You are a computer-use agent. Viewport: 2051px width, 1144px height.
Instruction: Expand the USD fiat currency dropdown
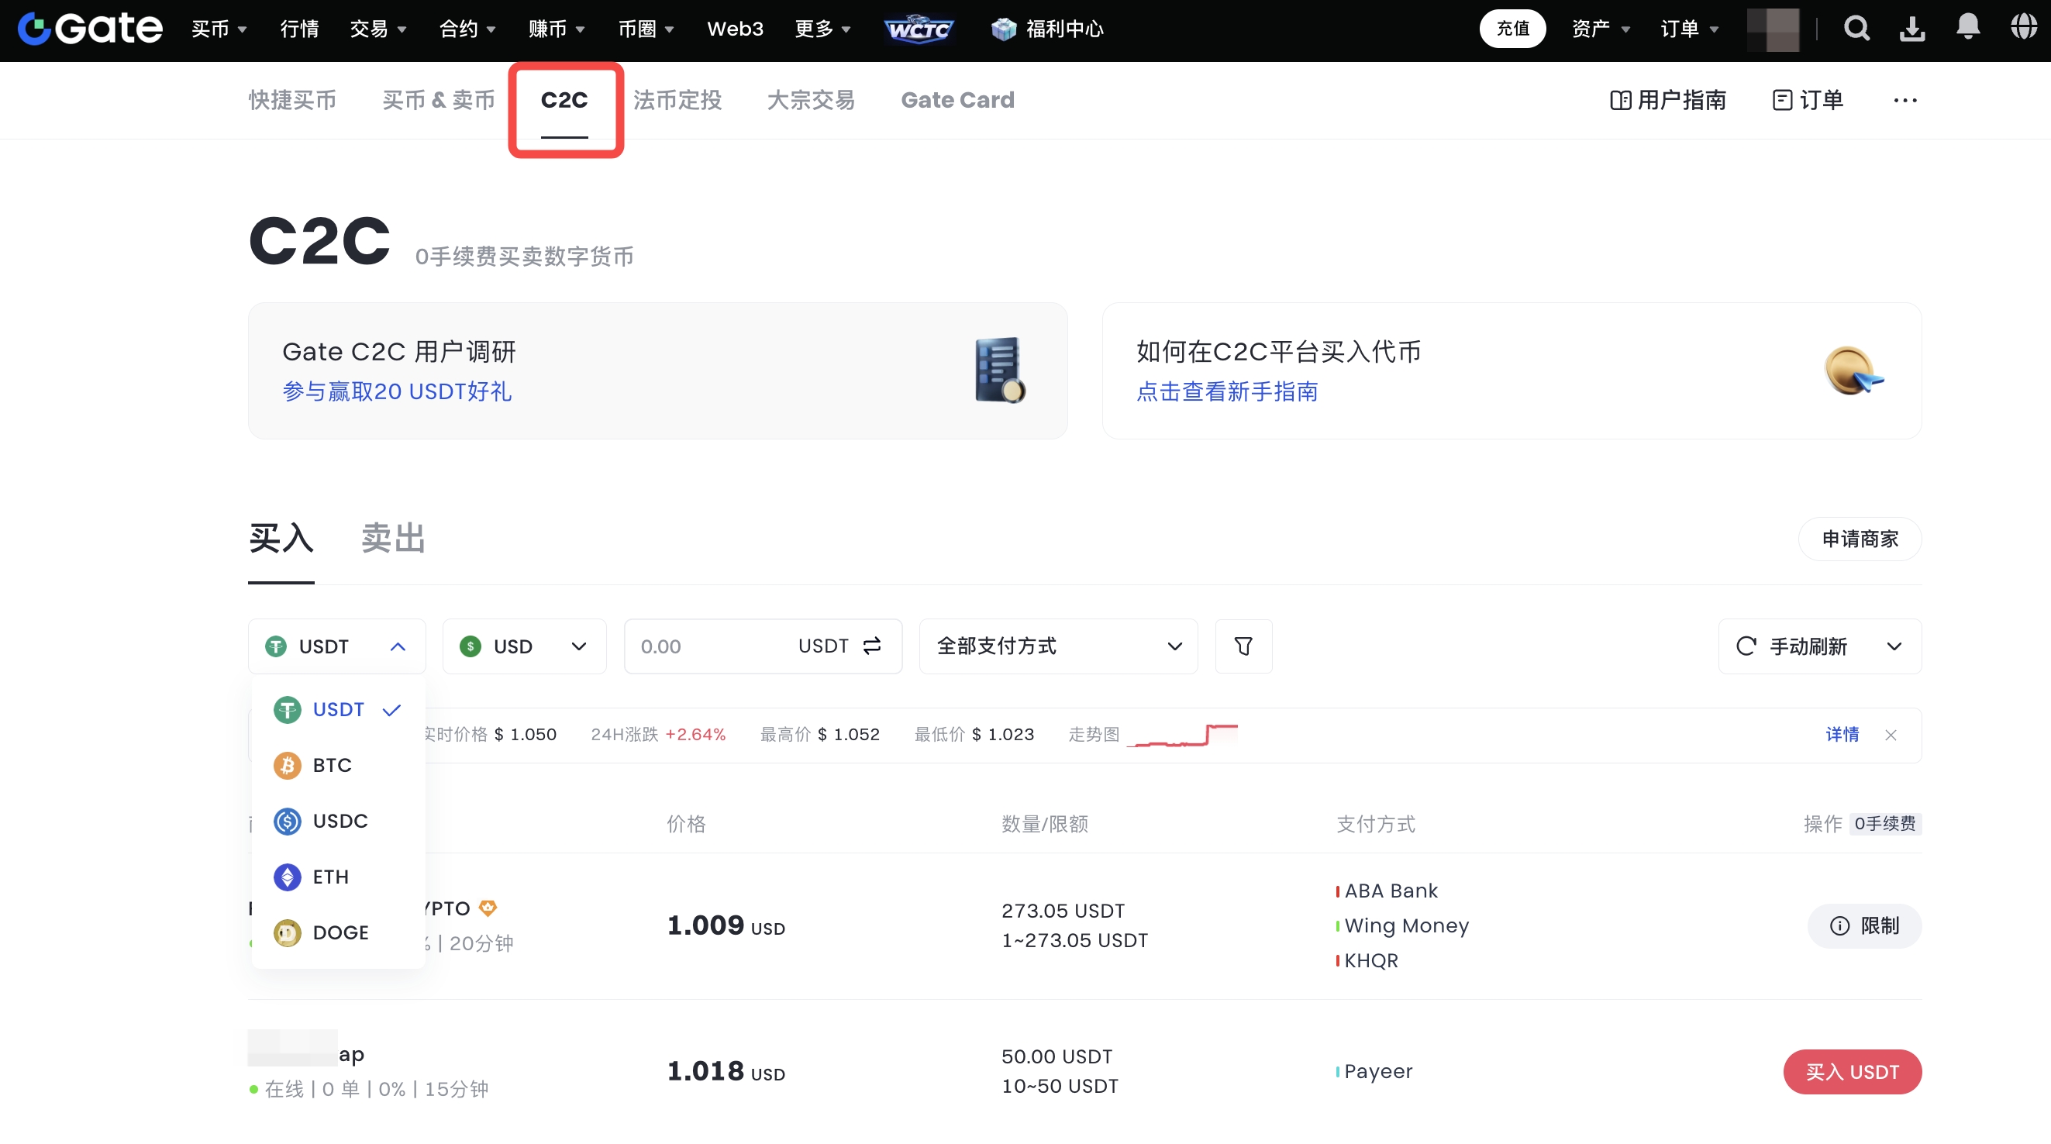click(x=524, y=646)
